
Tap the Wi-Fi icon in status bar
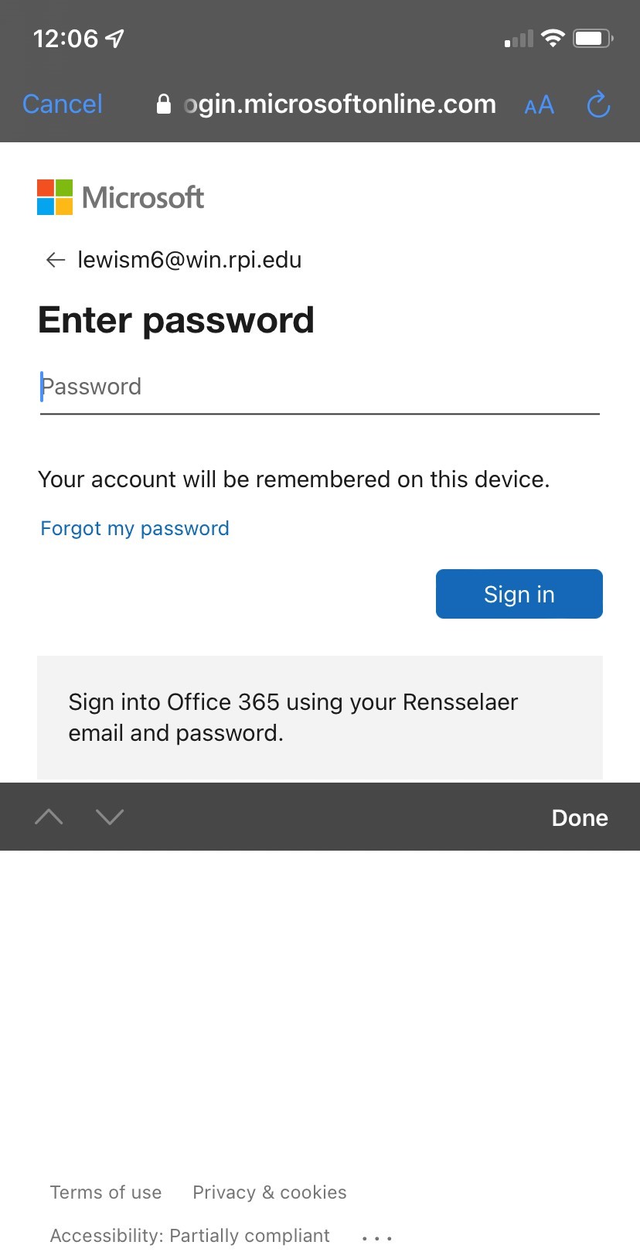click(553, 38)
